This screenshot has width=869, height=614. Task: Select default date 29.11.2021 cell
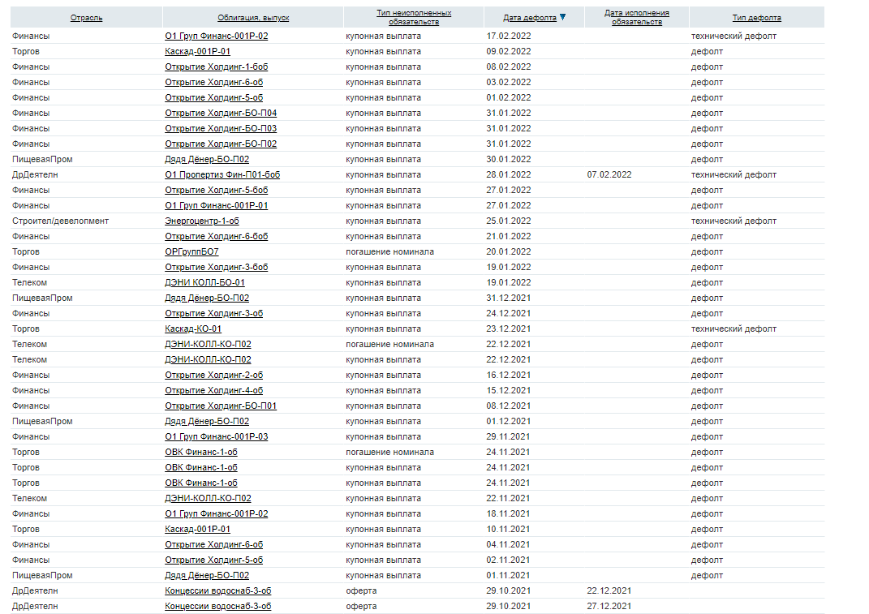point(508,437)
